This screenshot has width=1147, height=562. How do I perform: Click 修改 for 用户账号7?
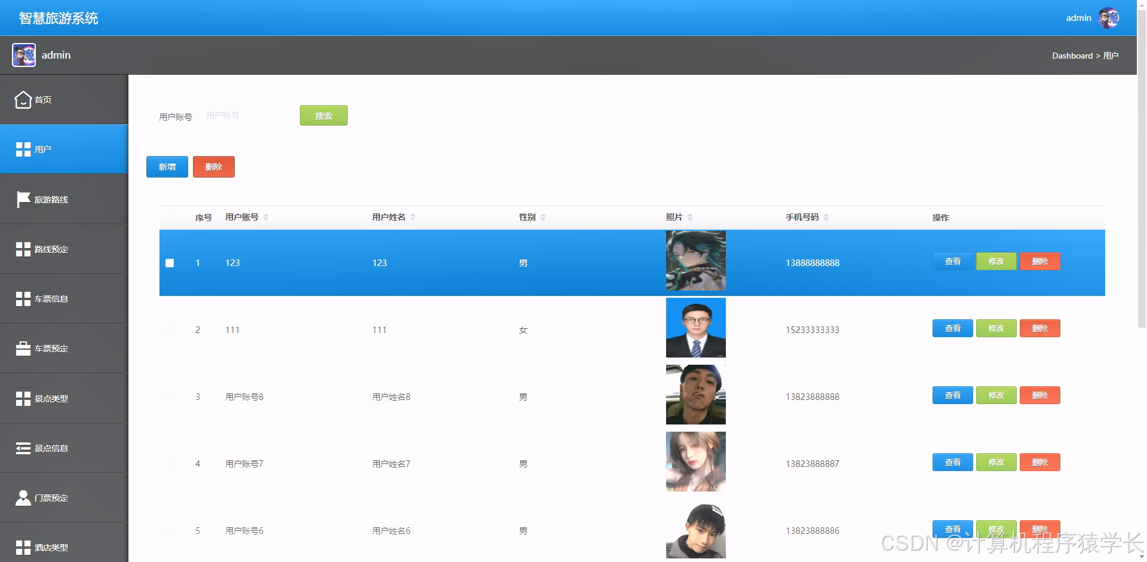(996, 462)
